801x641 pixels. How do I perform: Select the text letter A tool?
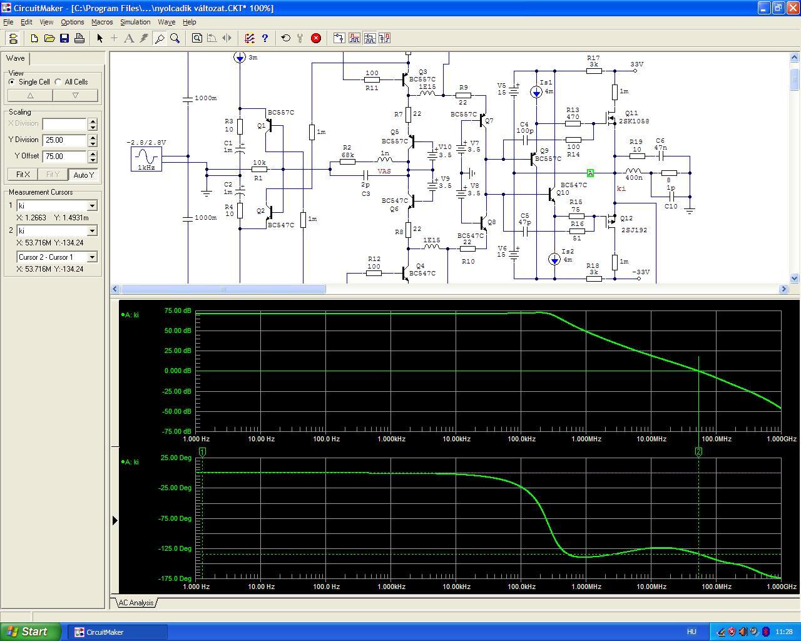[129, 38]
